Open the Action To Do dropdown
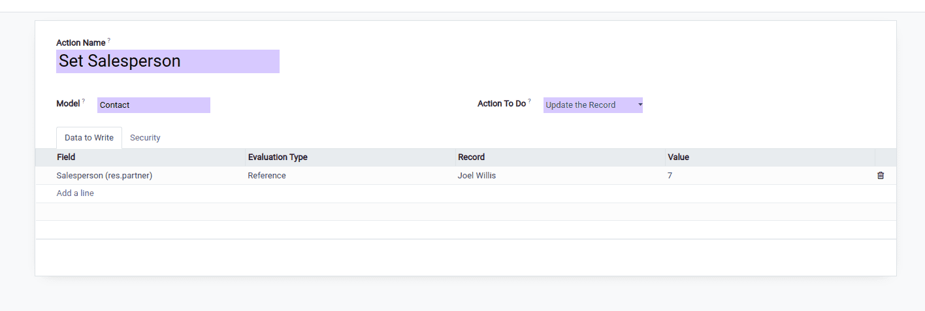The width and height of the screenshot is (925, 311). point(593,105)
